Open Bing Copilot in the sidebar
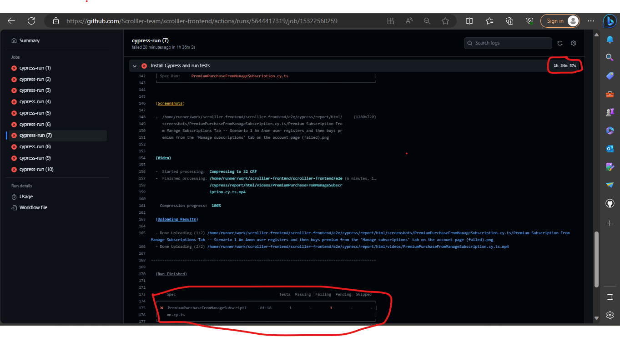 pos(610,20)
